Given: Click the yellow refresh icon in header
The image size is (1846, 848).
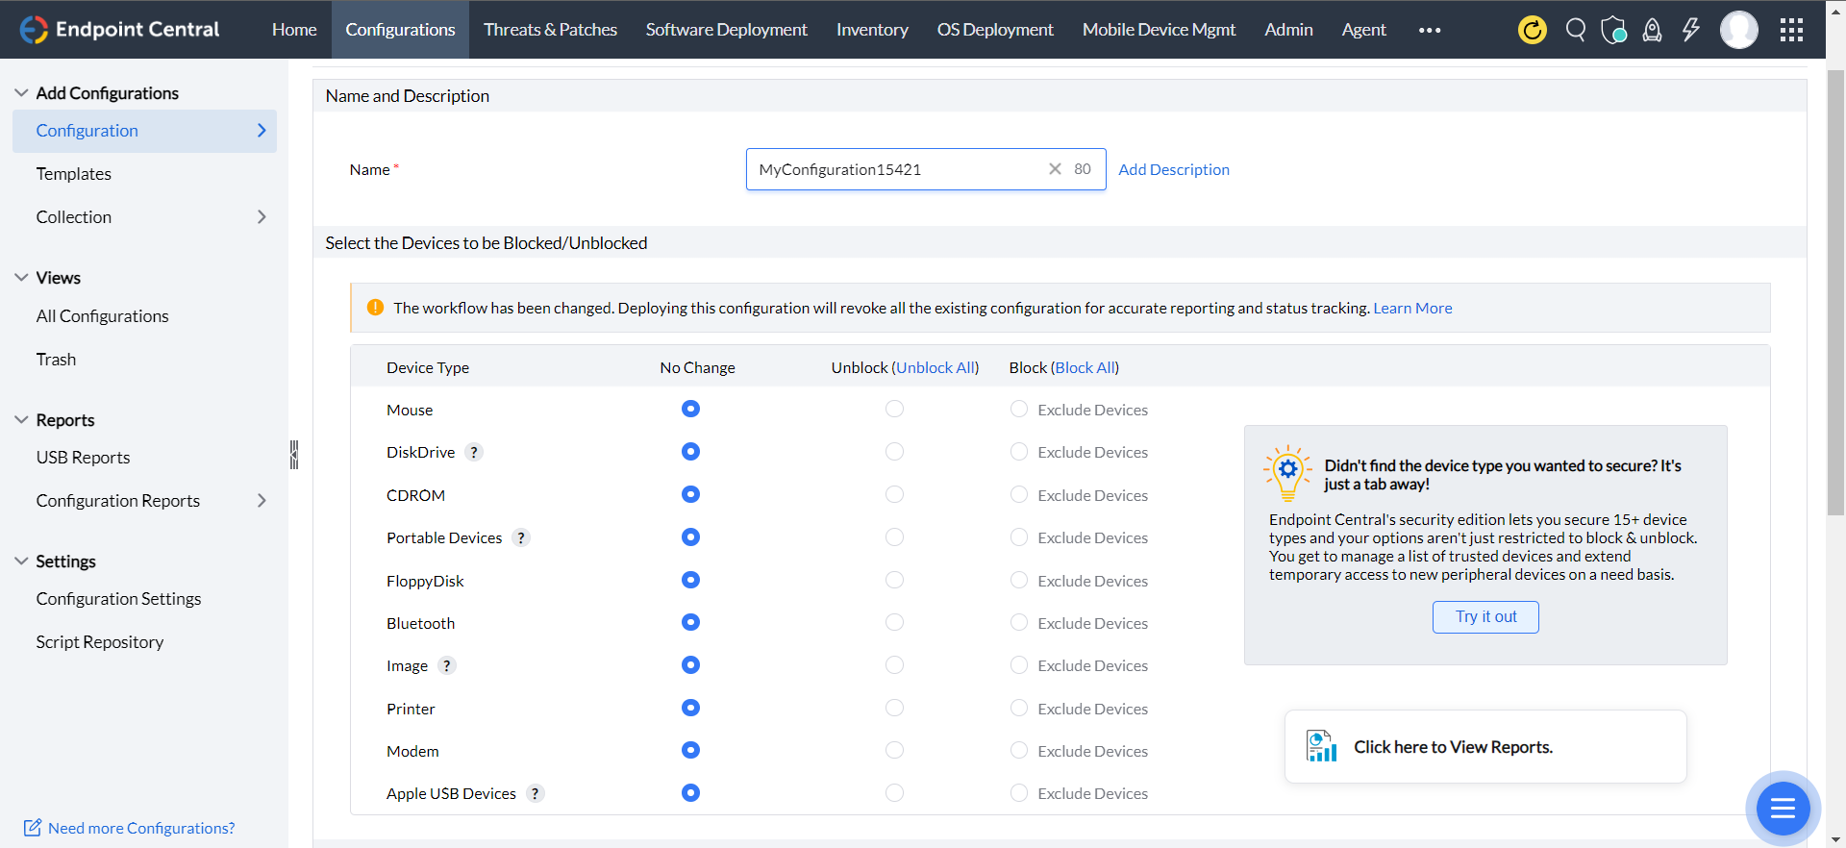Looking at the screenshot, I should click(1532, 30).
